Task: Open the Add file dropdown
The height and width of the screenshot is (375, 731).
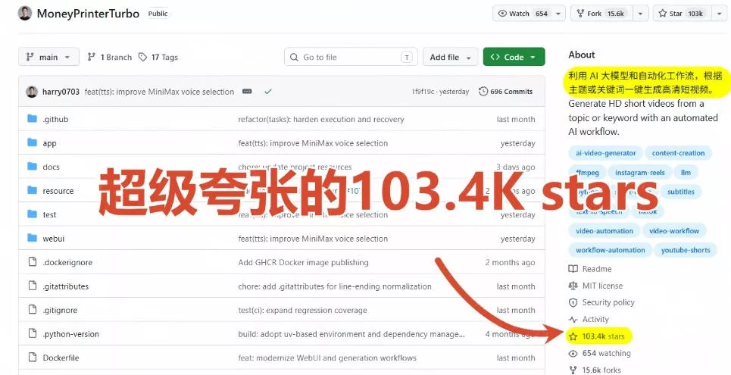Action: pyautogui.click(x=451, y=57)
